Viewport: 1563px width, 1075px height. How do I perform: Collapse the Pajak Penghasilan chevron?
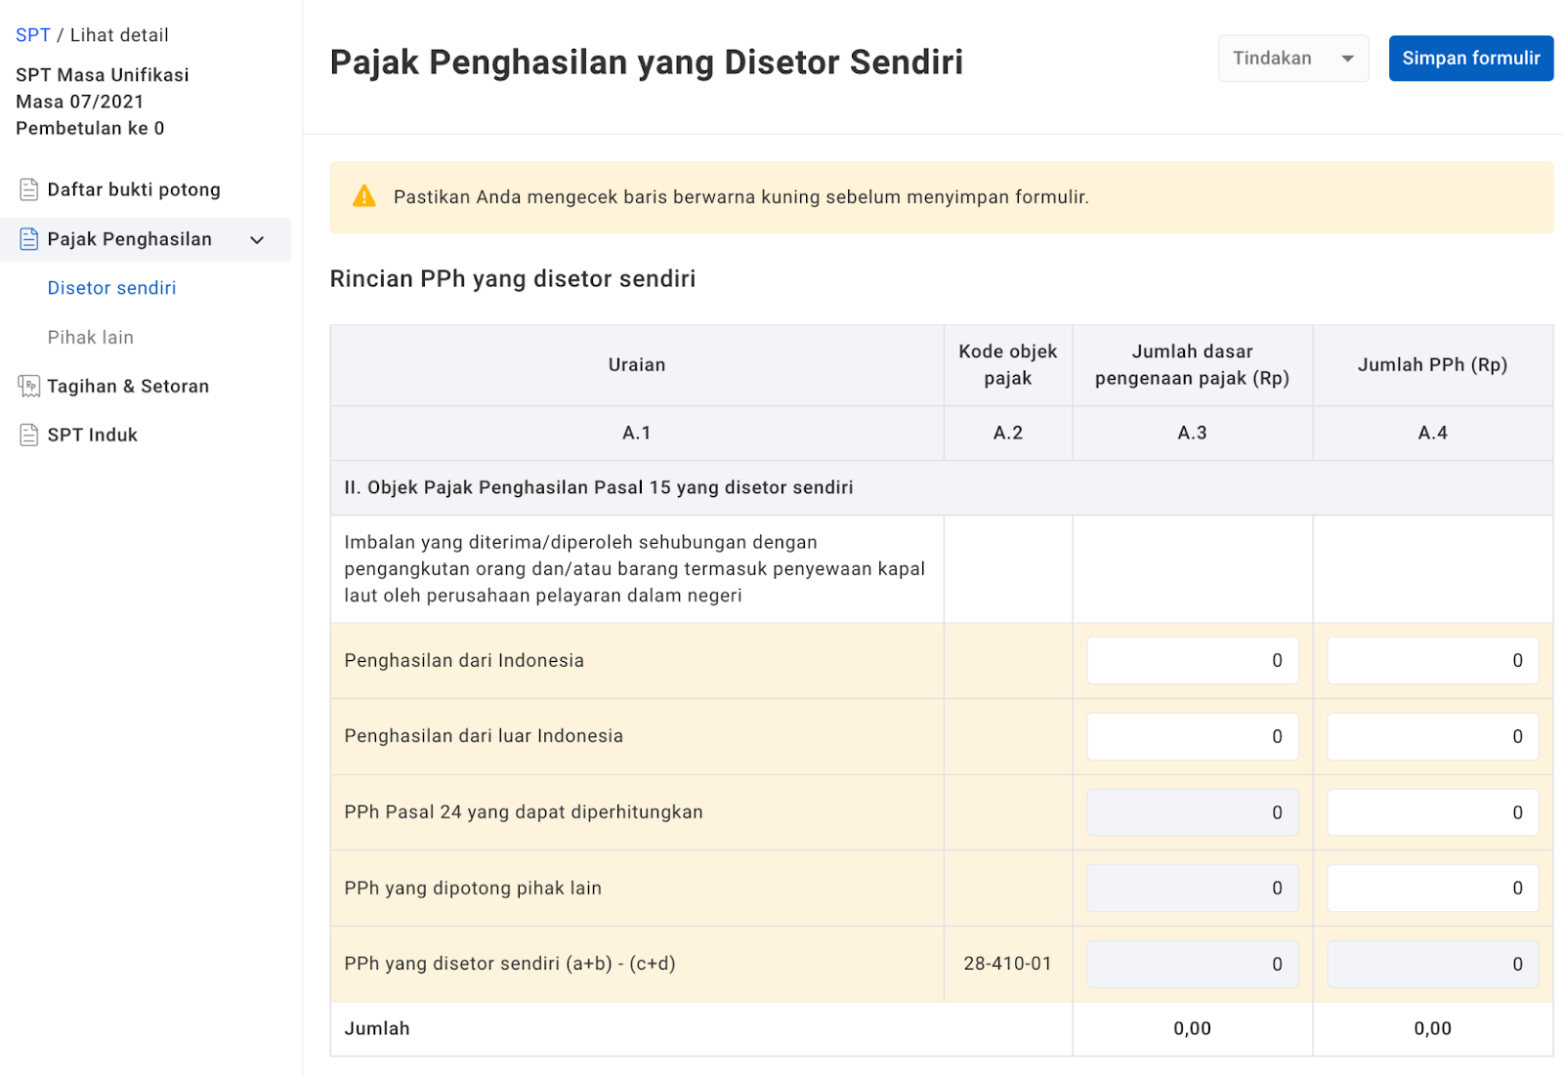[257, 240]
